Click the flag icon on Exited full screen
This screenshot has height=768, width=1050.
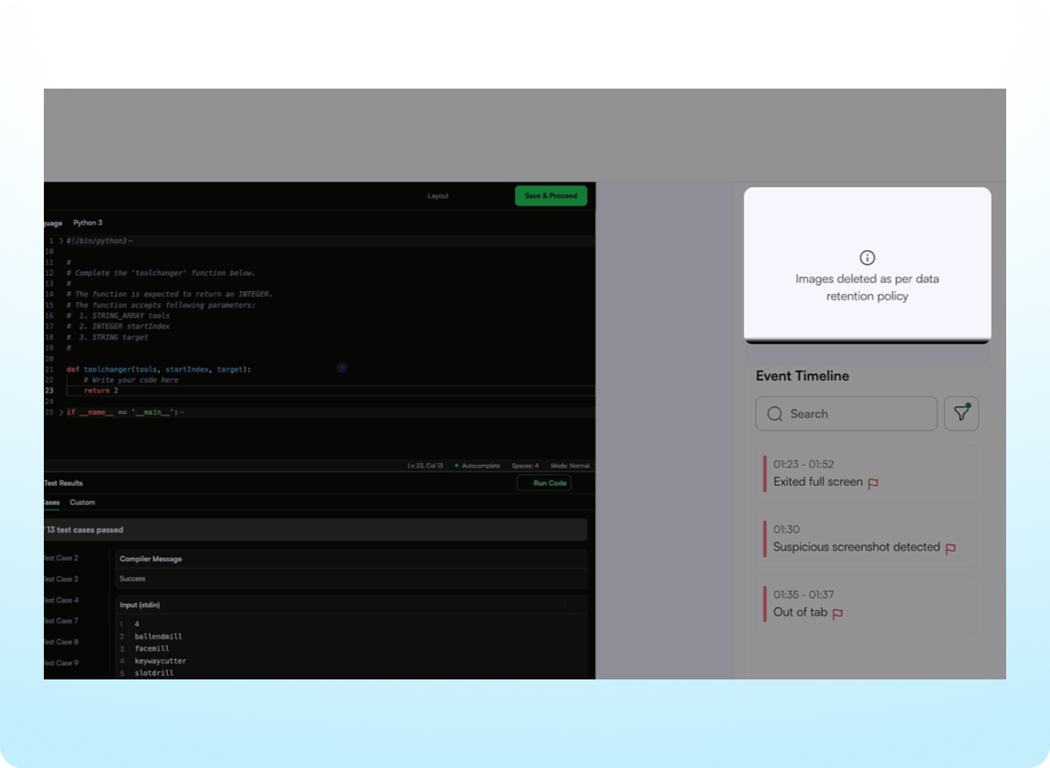point(873,483)
